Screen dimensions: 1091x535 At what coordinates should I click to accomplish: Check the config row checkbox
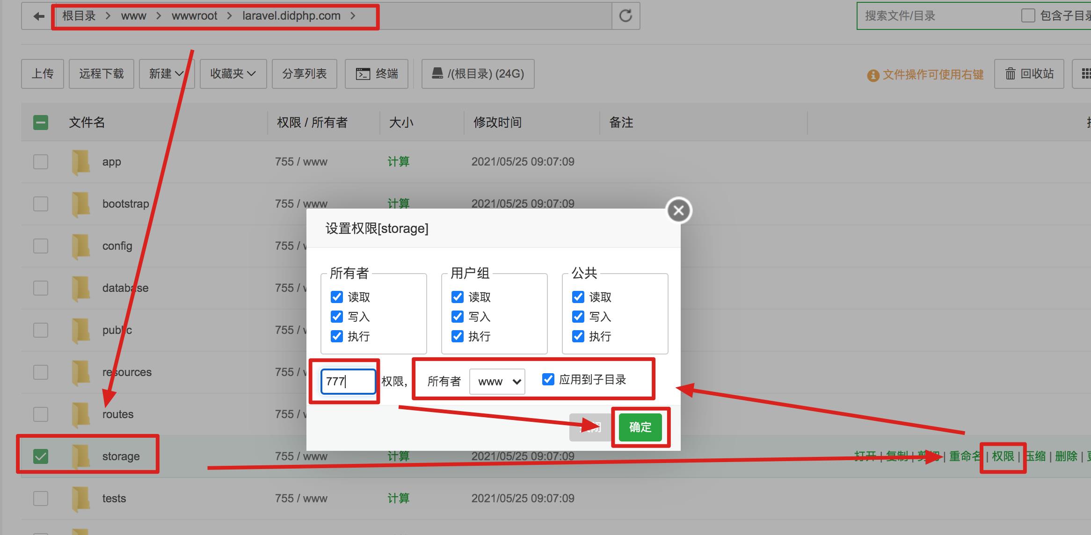point(41,246)
